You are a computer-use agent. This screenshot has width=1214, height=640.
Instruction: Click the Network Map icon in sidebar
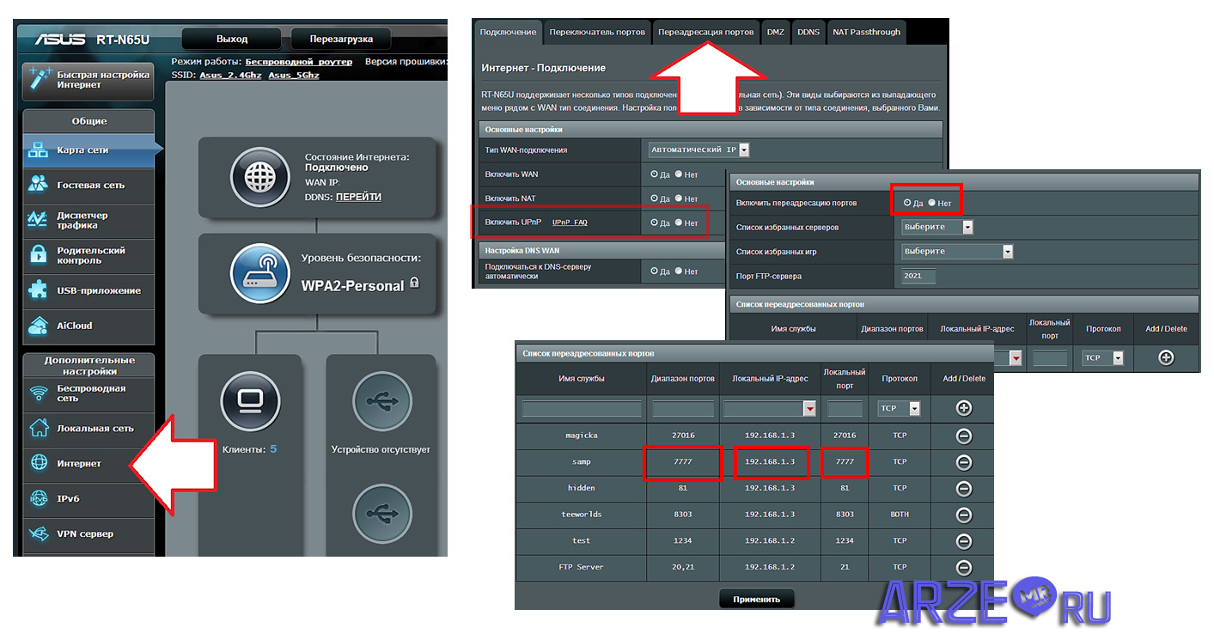(38, 150)
